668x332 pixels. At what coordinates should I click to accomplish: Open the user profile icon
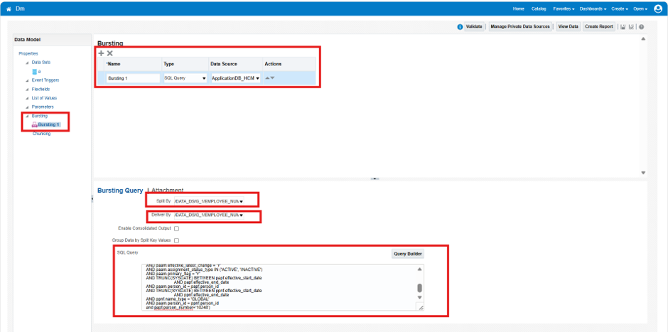(x=658, y=9)
